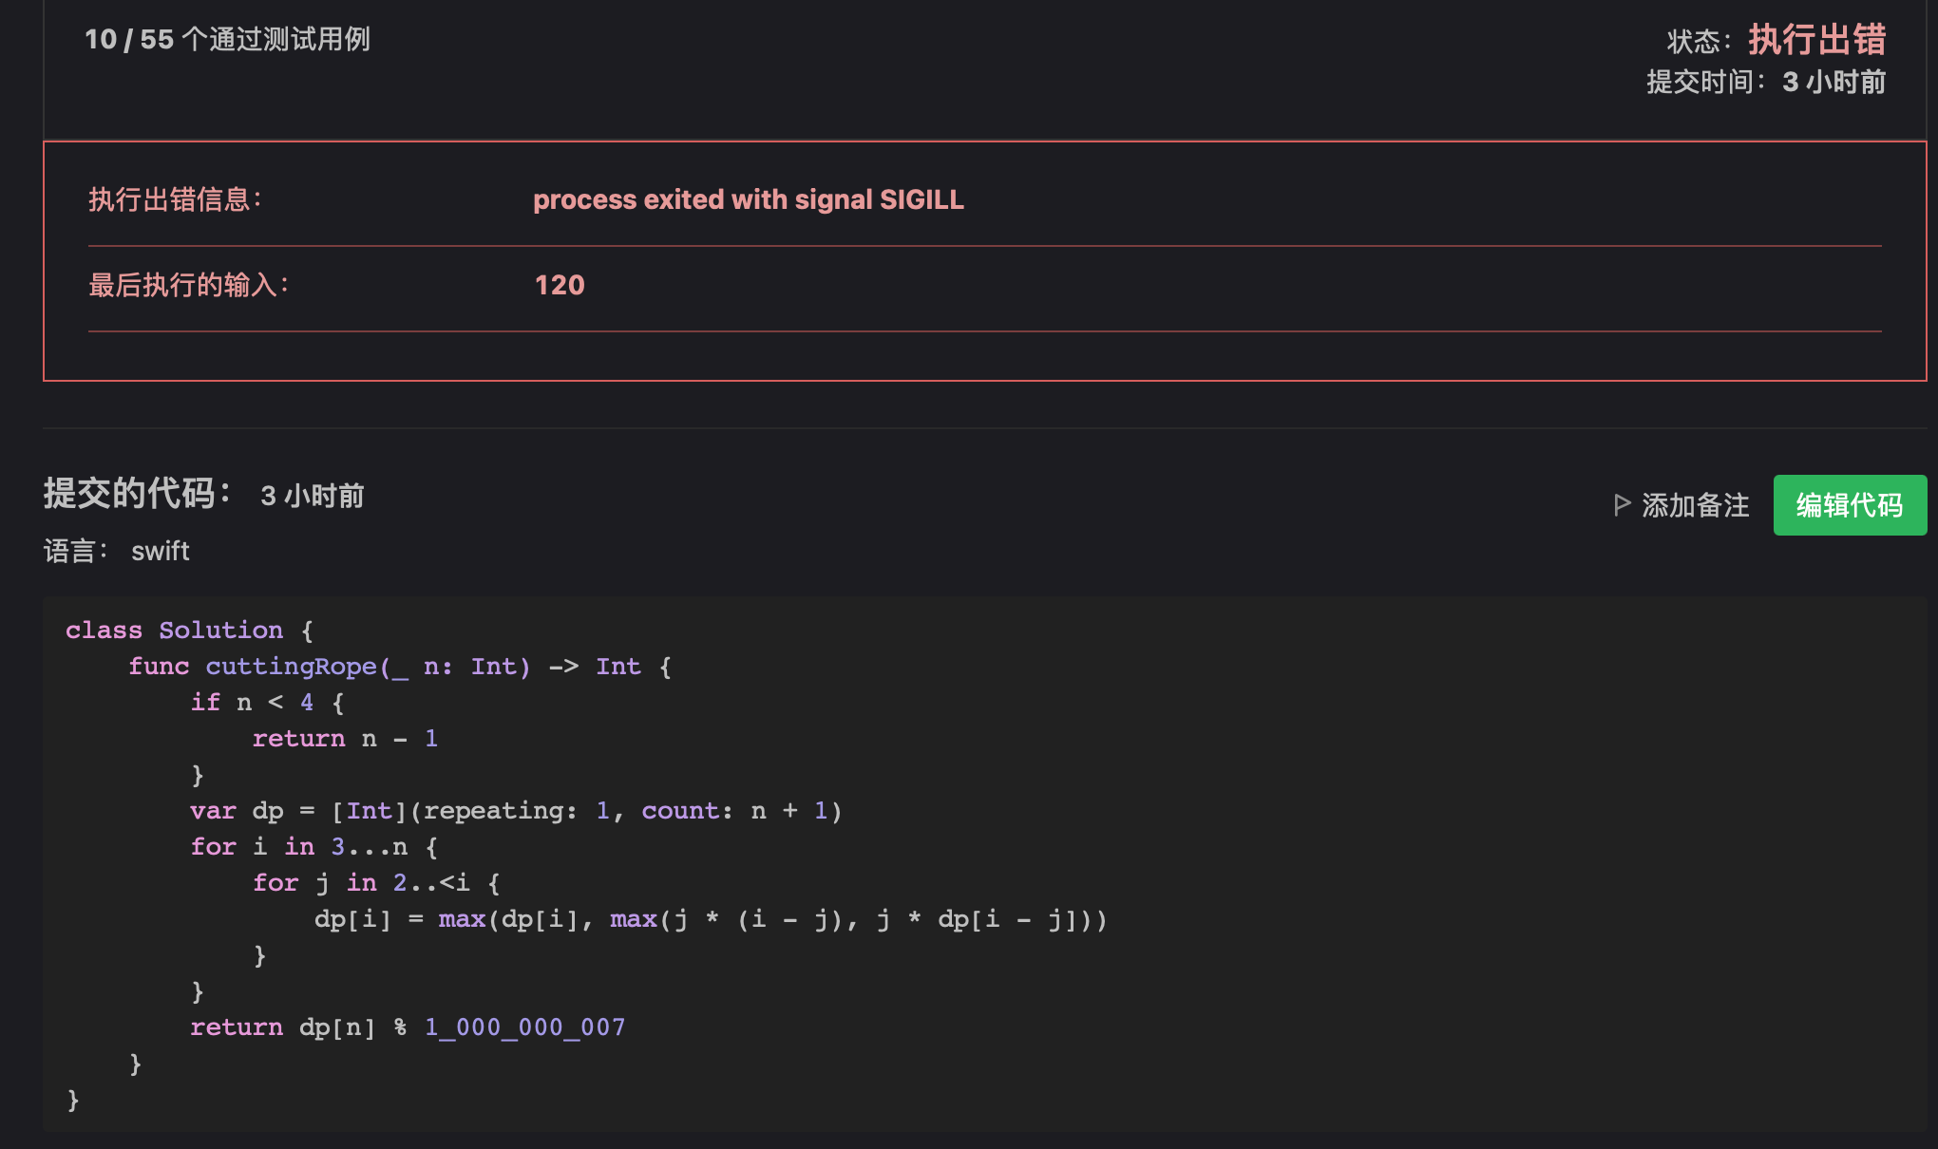Image resolution: width=1938 pixels, height=1149 pixels.
Task: Click the last executed input value 120
Action: click(560, 285)
